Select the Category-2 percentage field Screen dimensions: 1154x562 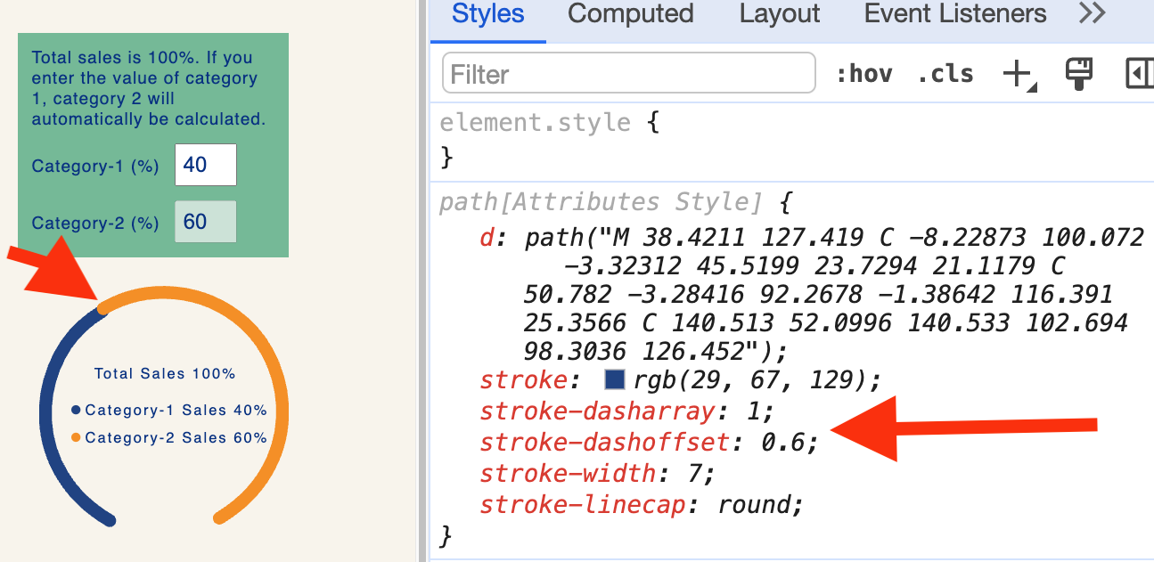point(206,222)
